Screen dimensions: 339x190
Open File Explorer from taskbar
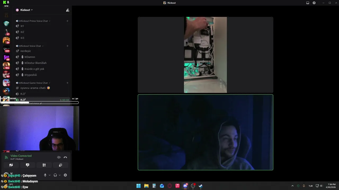pyautogui.click(x=146, y=186)
